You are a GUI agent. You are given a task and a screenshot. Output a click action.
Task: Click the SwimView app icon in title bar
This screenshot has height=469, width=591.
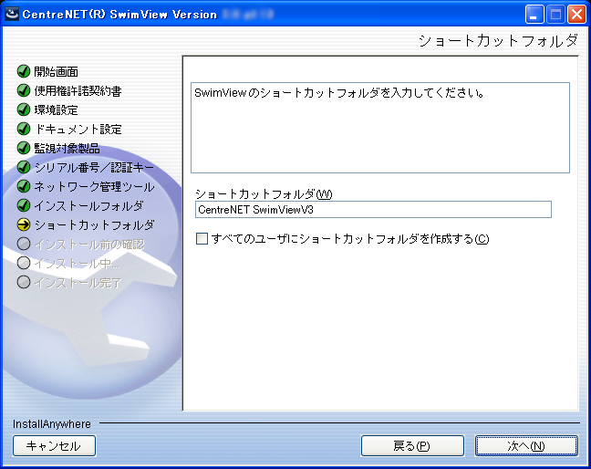(x=12, y=15)
